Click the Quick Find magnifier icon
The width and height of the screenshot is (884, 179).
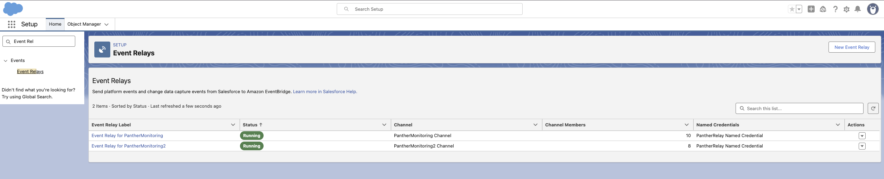point(8,42)
